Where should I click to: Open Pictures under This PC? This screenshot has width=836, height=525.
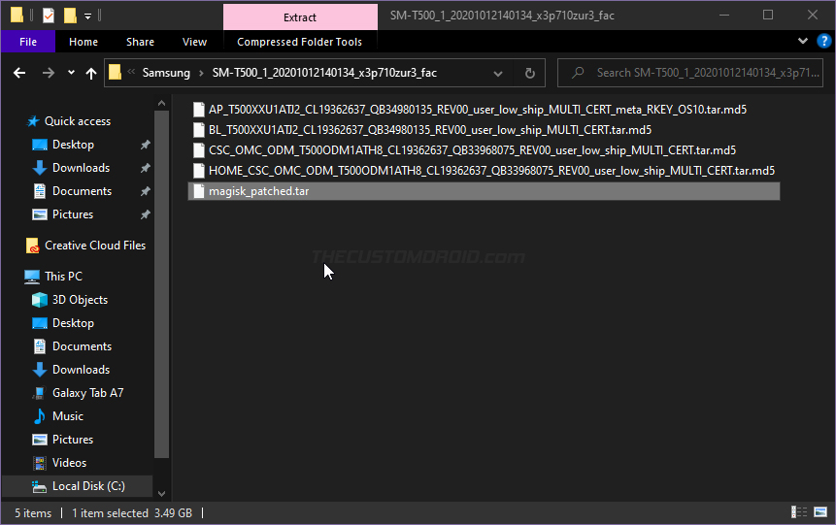click(x=73, y=440)
